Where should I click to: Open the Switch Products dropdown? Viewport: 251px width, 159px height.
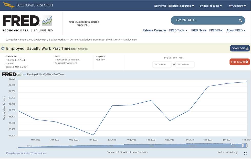point(211,6)
